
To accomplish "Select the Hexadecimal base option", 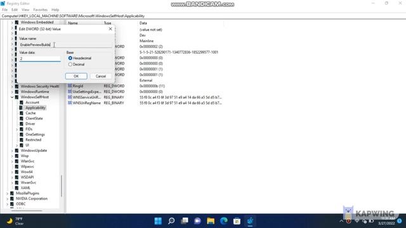I will (70, 58).
